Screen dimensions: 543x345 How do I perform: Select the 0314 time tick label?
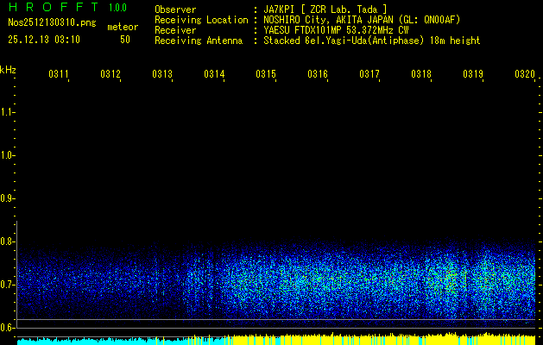click(x=214, y=75)
